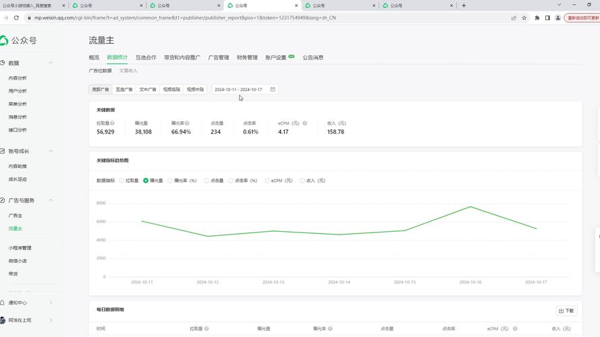Switch to the 互选合作 tab
This screenshot has height=337, width=600.
point(146,57)
